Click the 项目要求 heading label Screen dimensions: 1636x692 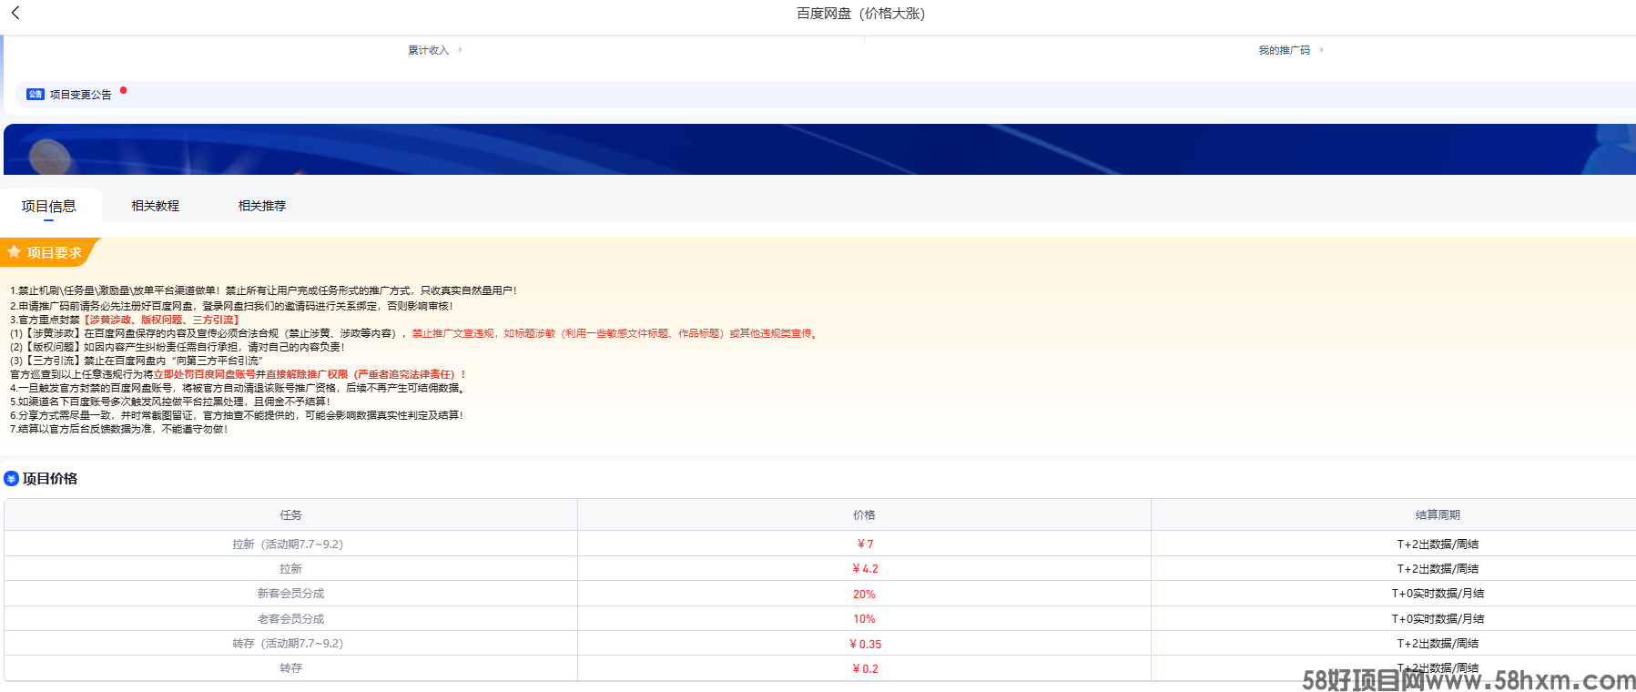pyautogui.click(x=55, y=252)
